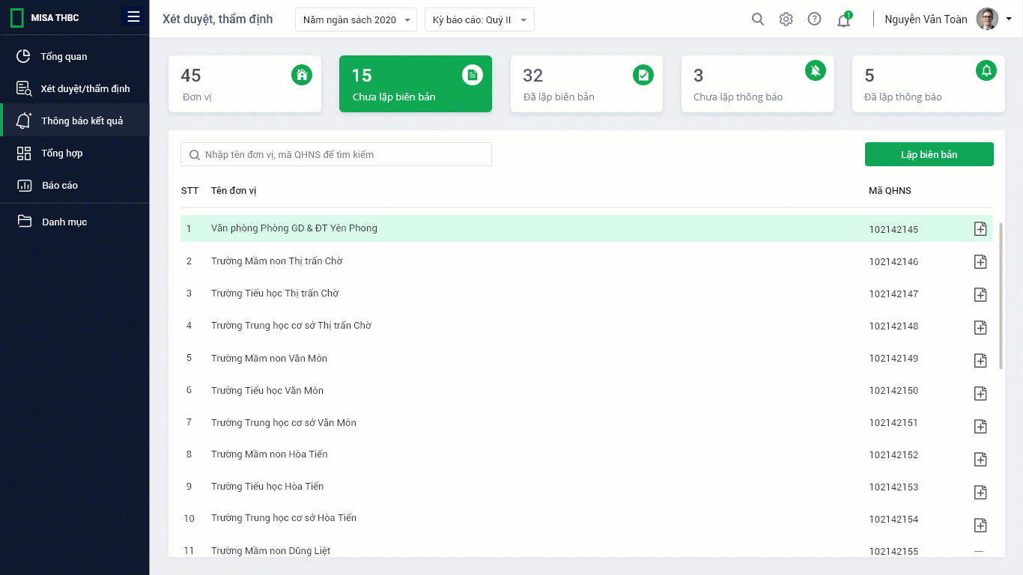This screenshot has width=1023, height=575.
Task: Click the Xét duyệt, thẩm định page title
Action: [x=218, y=19]
